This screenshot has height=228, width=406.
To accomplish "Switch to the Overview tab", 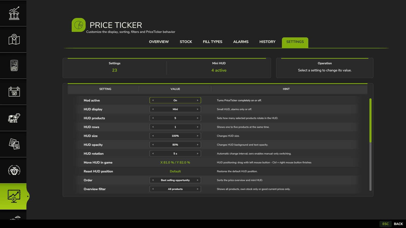I will coord(159,42).
